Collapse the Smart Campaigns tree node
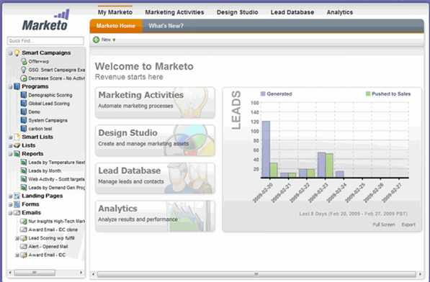430x282 pixels. pyautogui.click(x=10, y=53)
